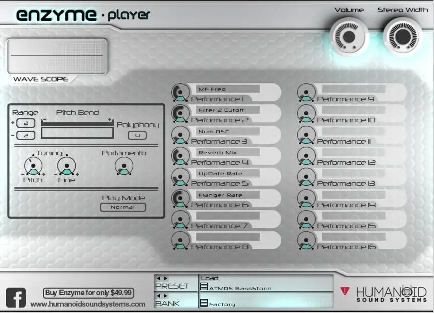The width and height of the screenshot is (434, 313).
Task: Click the Flanger Rate assignment label
Action: (x=220, y=195)
